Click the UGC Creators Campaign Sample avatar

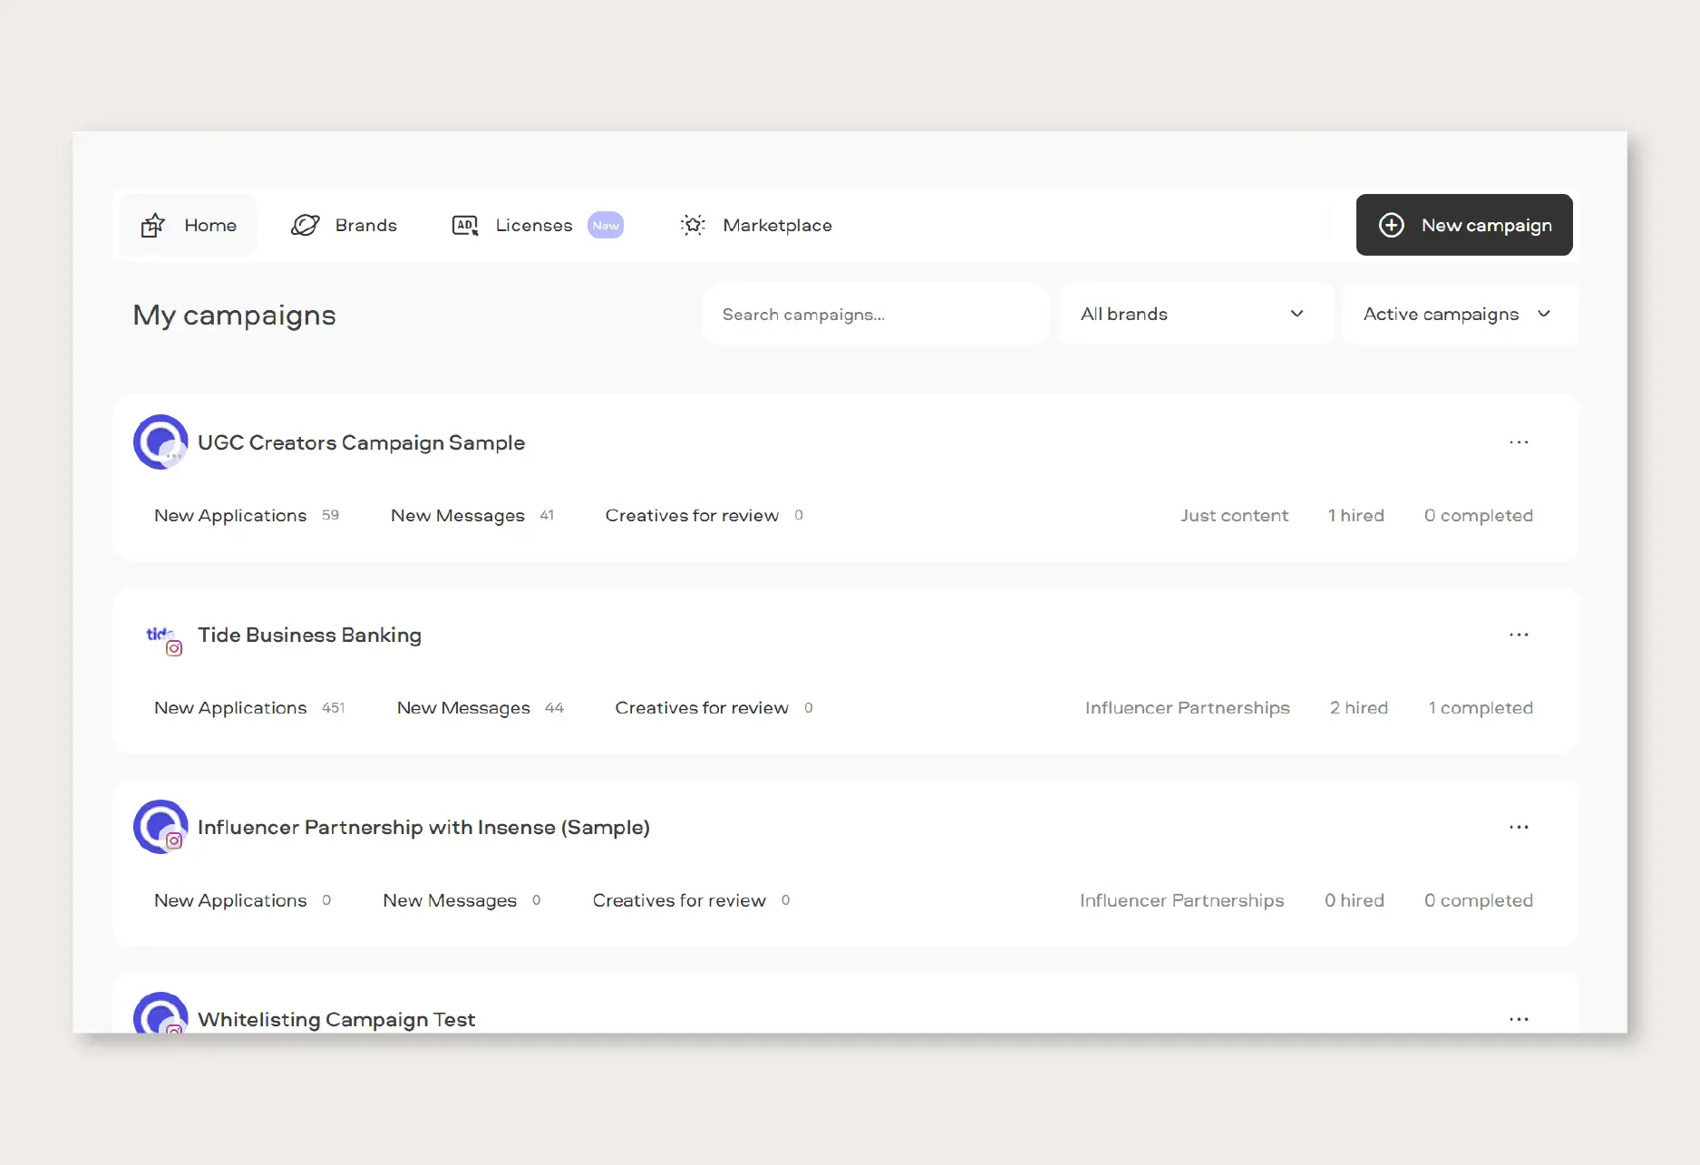[x=160, y=442]
